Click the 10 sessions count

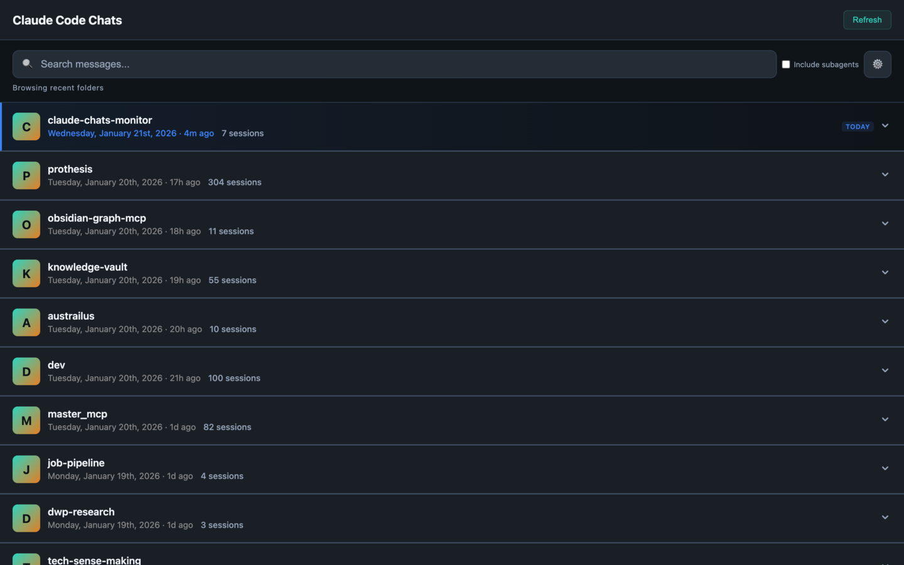tap(233, 329)
